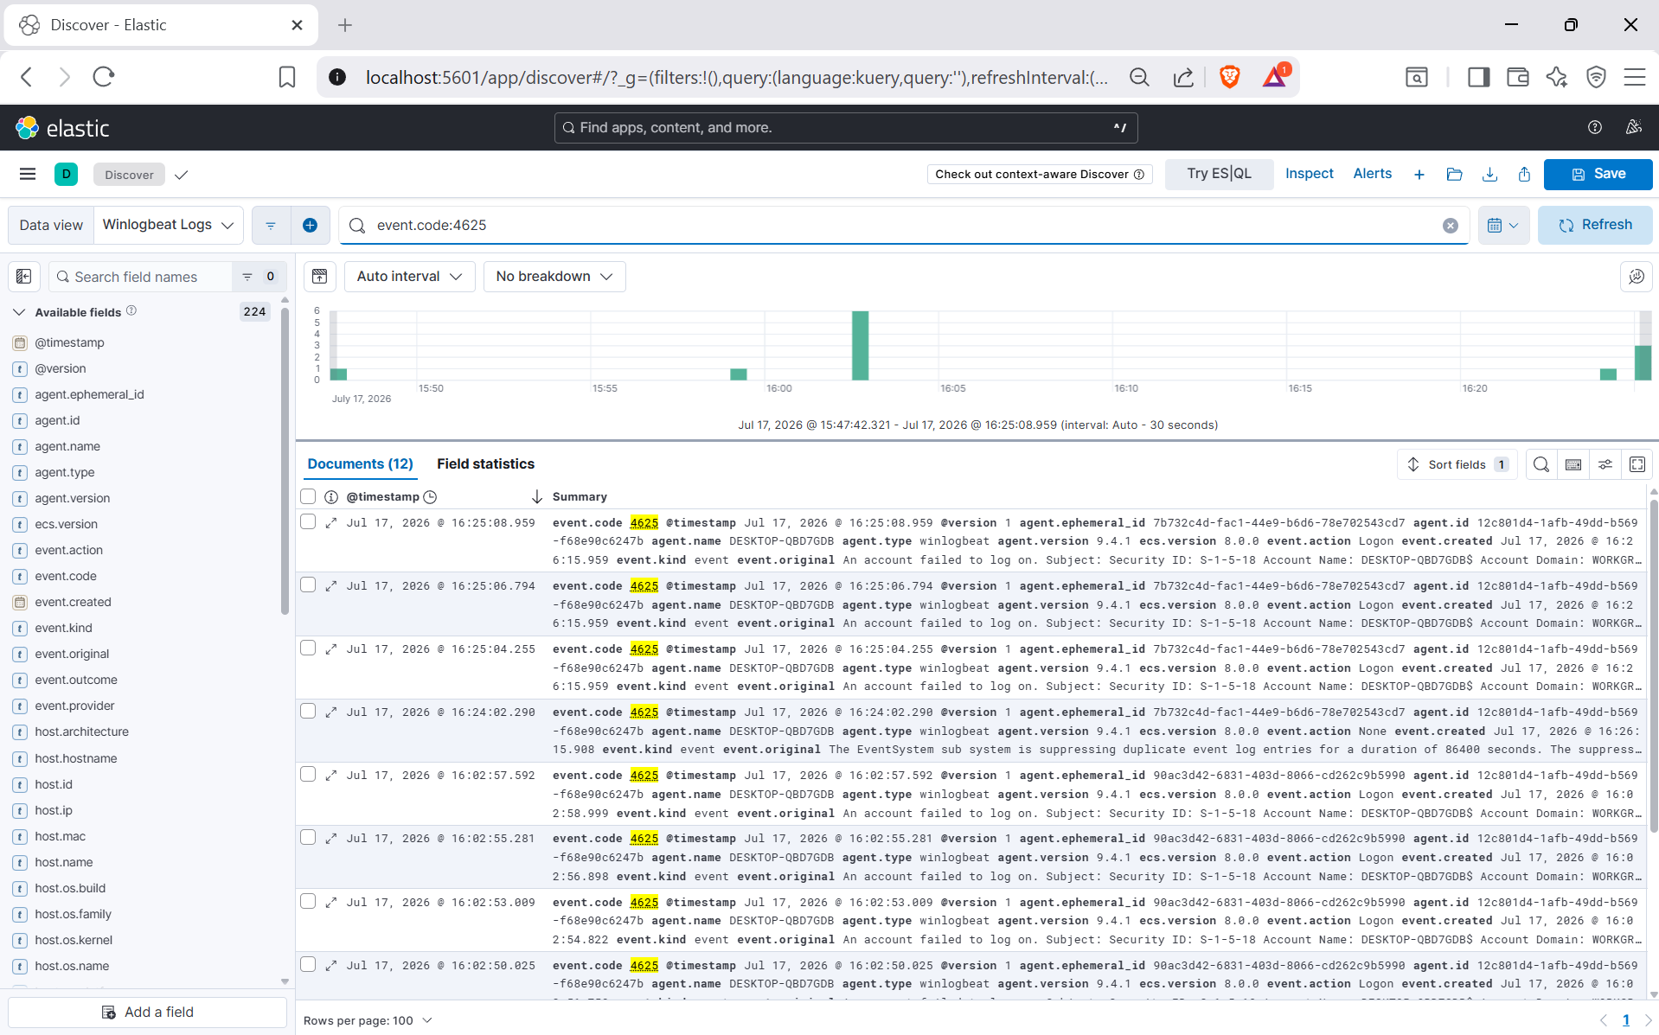1659x1035 pixels.
Task: Toggle the histogram chart visibility icon
Action: point(319,277)
